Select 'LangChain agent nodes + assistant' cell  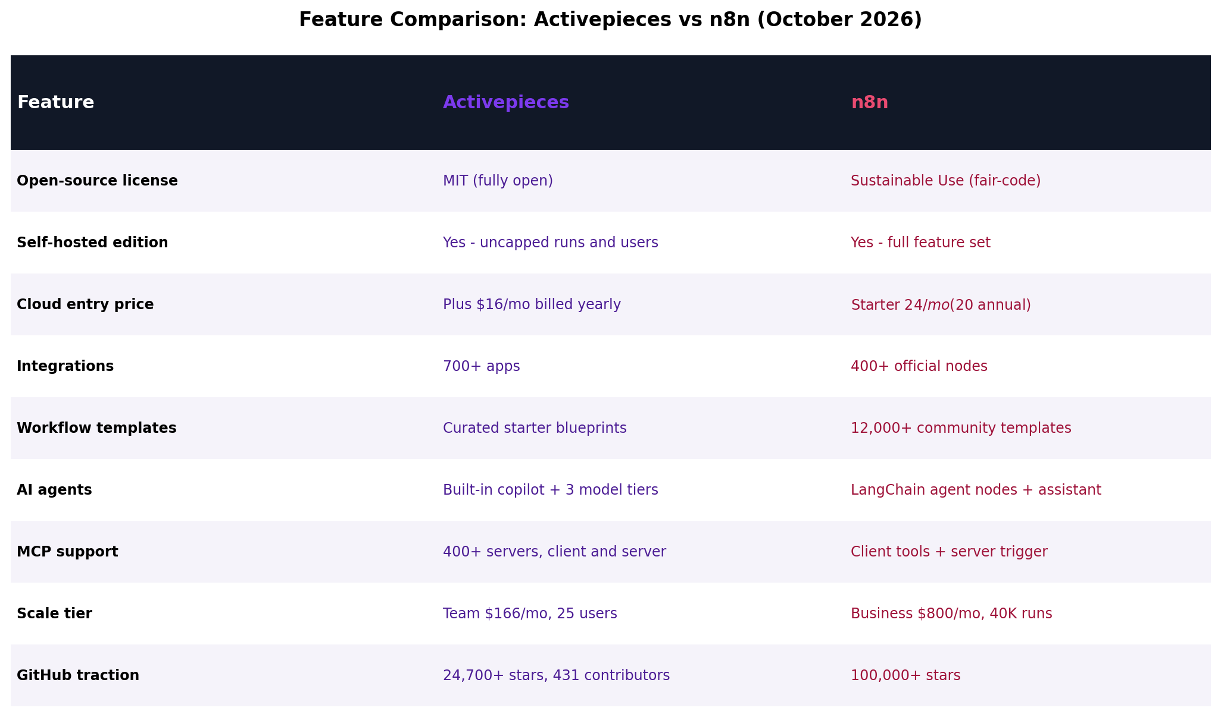(976, 490)
